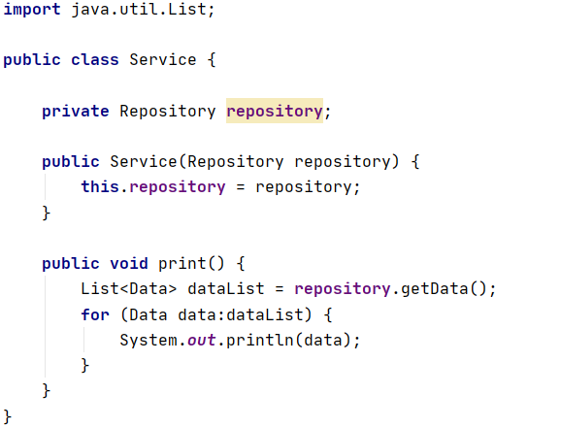Place cursor on import java.util.List statement
Screen dimensions: 561x428
(109, 10)
